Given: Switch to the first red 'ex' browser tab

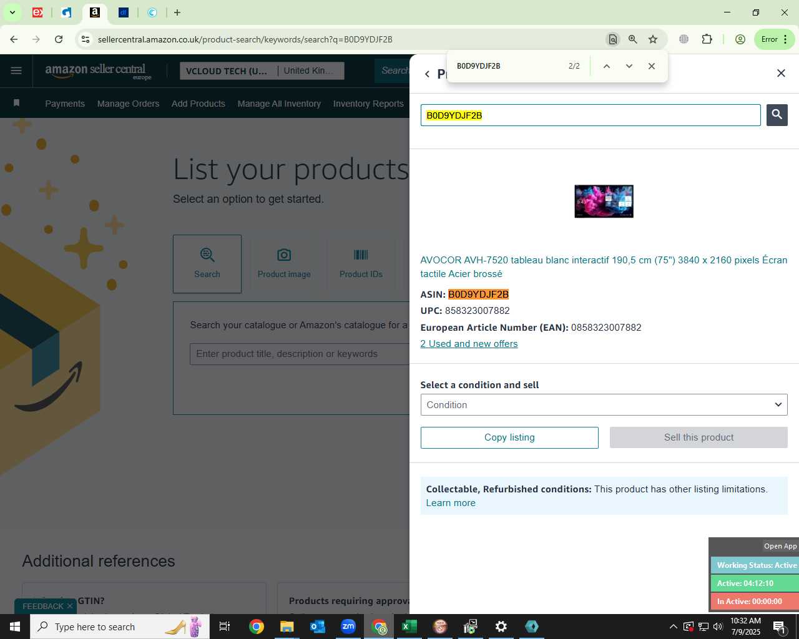Looking at the screenshot, I should point(37,12).
